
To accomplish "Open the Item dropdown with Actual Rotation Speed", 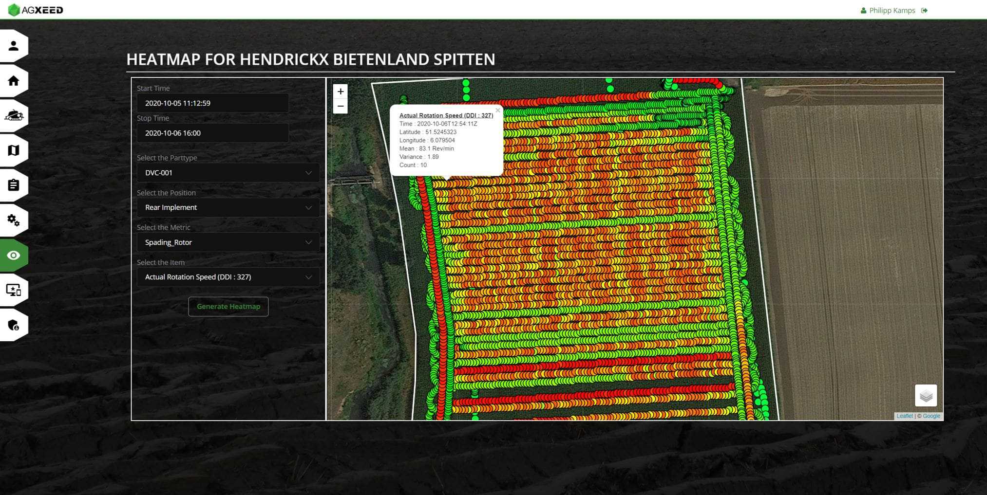I will (228, 277).
